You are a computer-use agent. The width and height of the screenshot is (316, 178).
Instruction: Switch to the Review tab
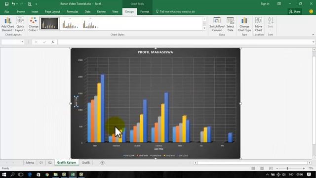(x=101, y=12)
